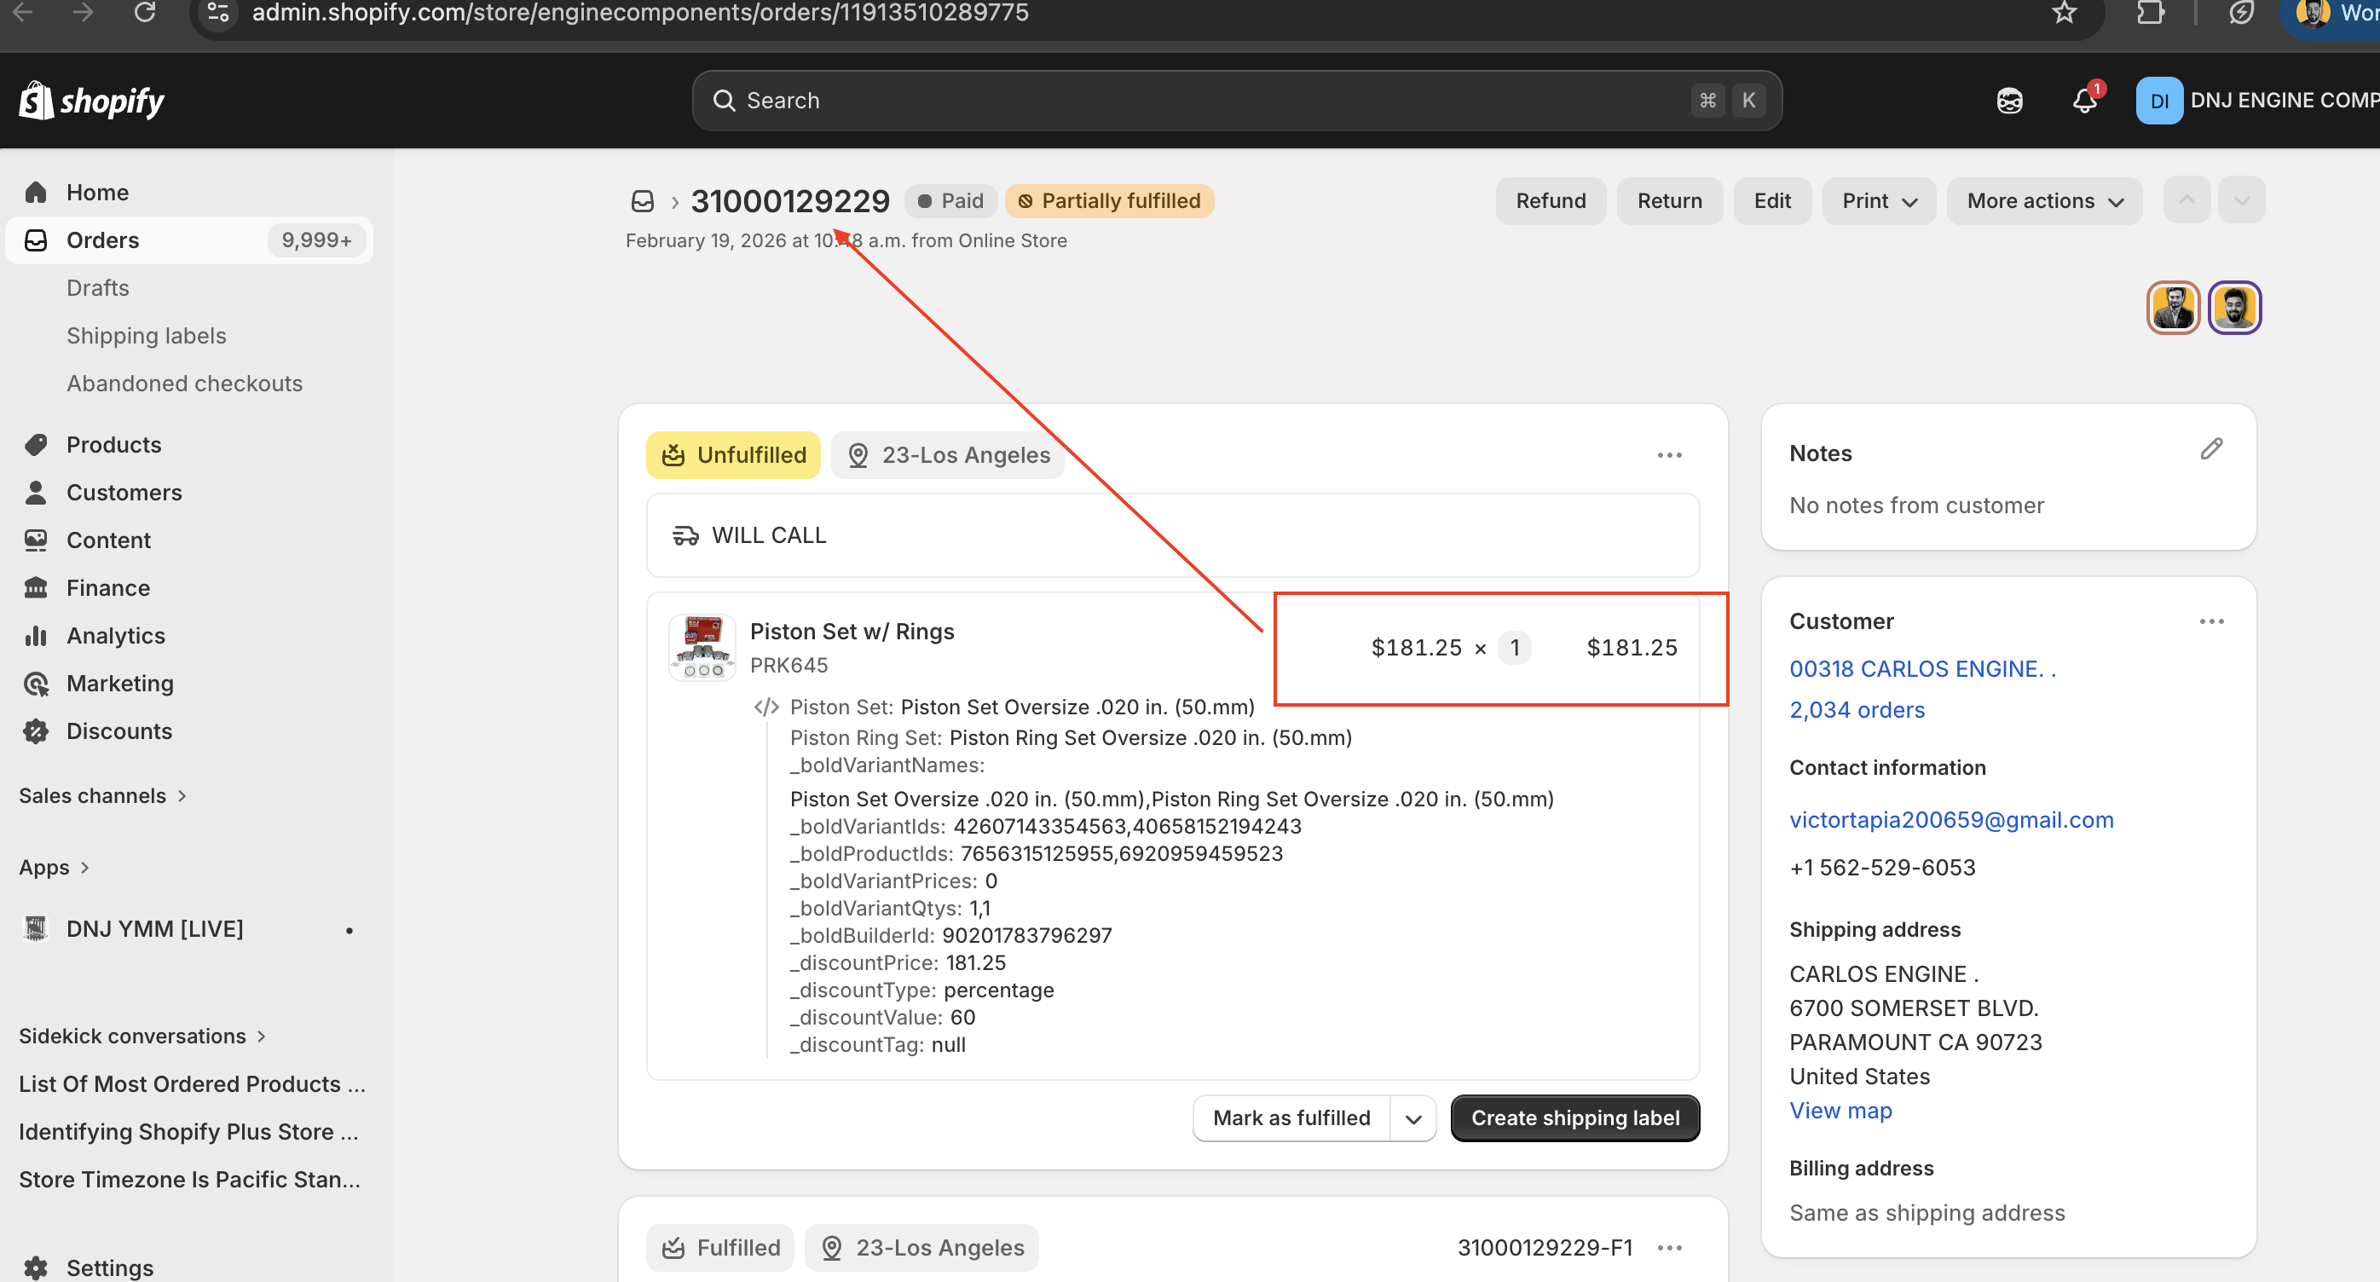Click the orders inbox breadcrumb icon
Screen dimensions: 2380x1282
(642, 201)
